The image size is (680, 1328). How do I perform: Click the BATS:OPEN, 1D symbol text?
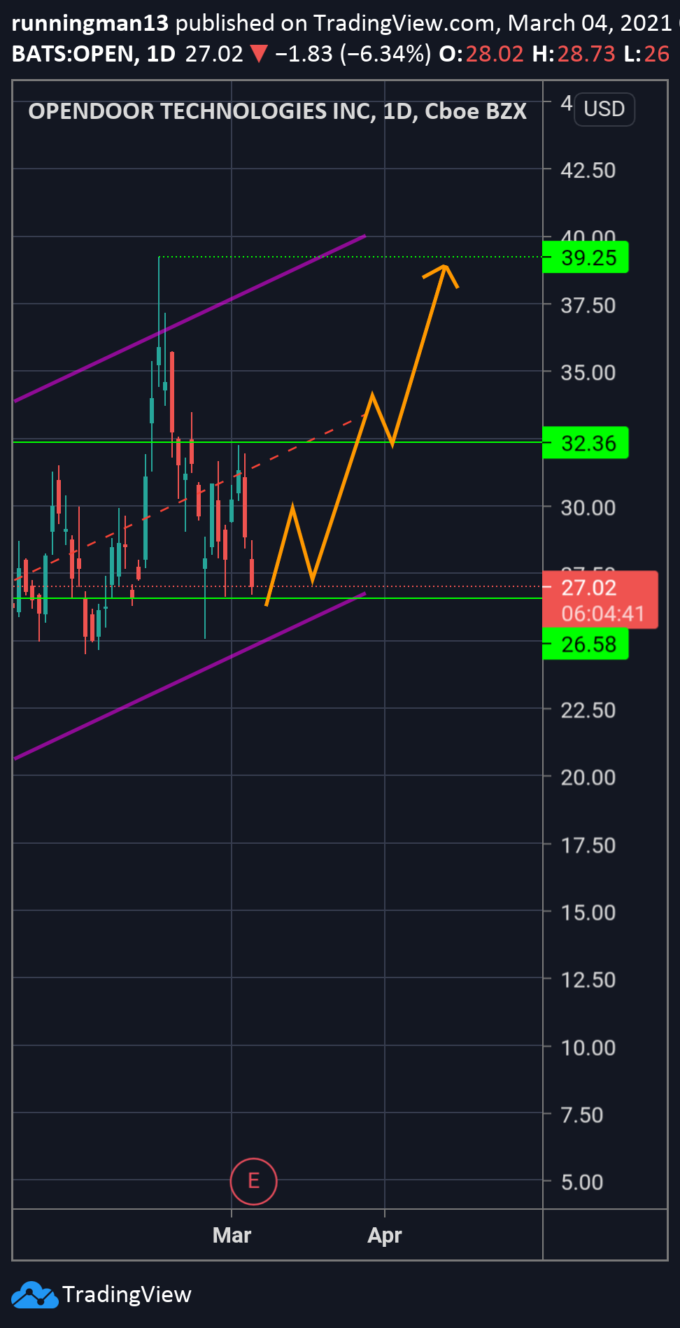[x=94, y=54]
